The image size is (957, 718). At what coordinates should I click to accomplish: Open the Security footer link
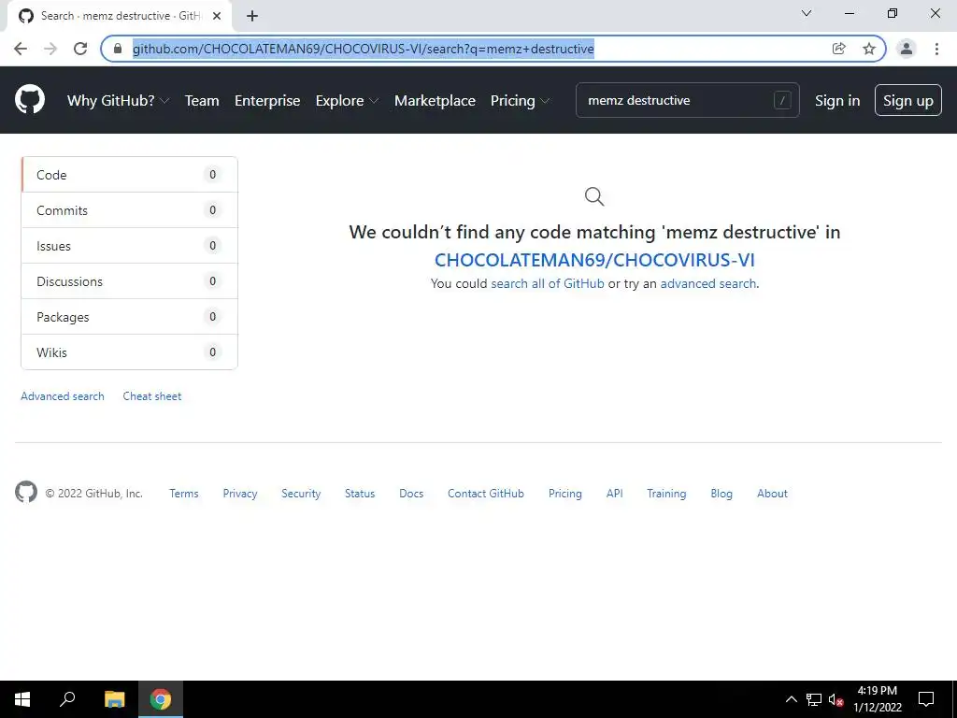coord(301,494)
